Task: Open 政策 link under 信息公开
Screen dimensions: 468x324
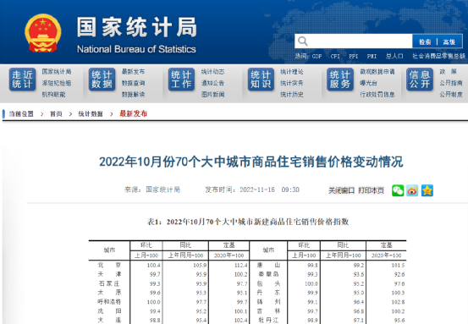Action: (448, 72)
